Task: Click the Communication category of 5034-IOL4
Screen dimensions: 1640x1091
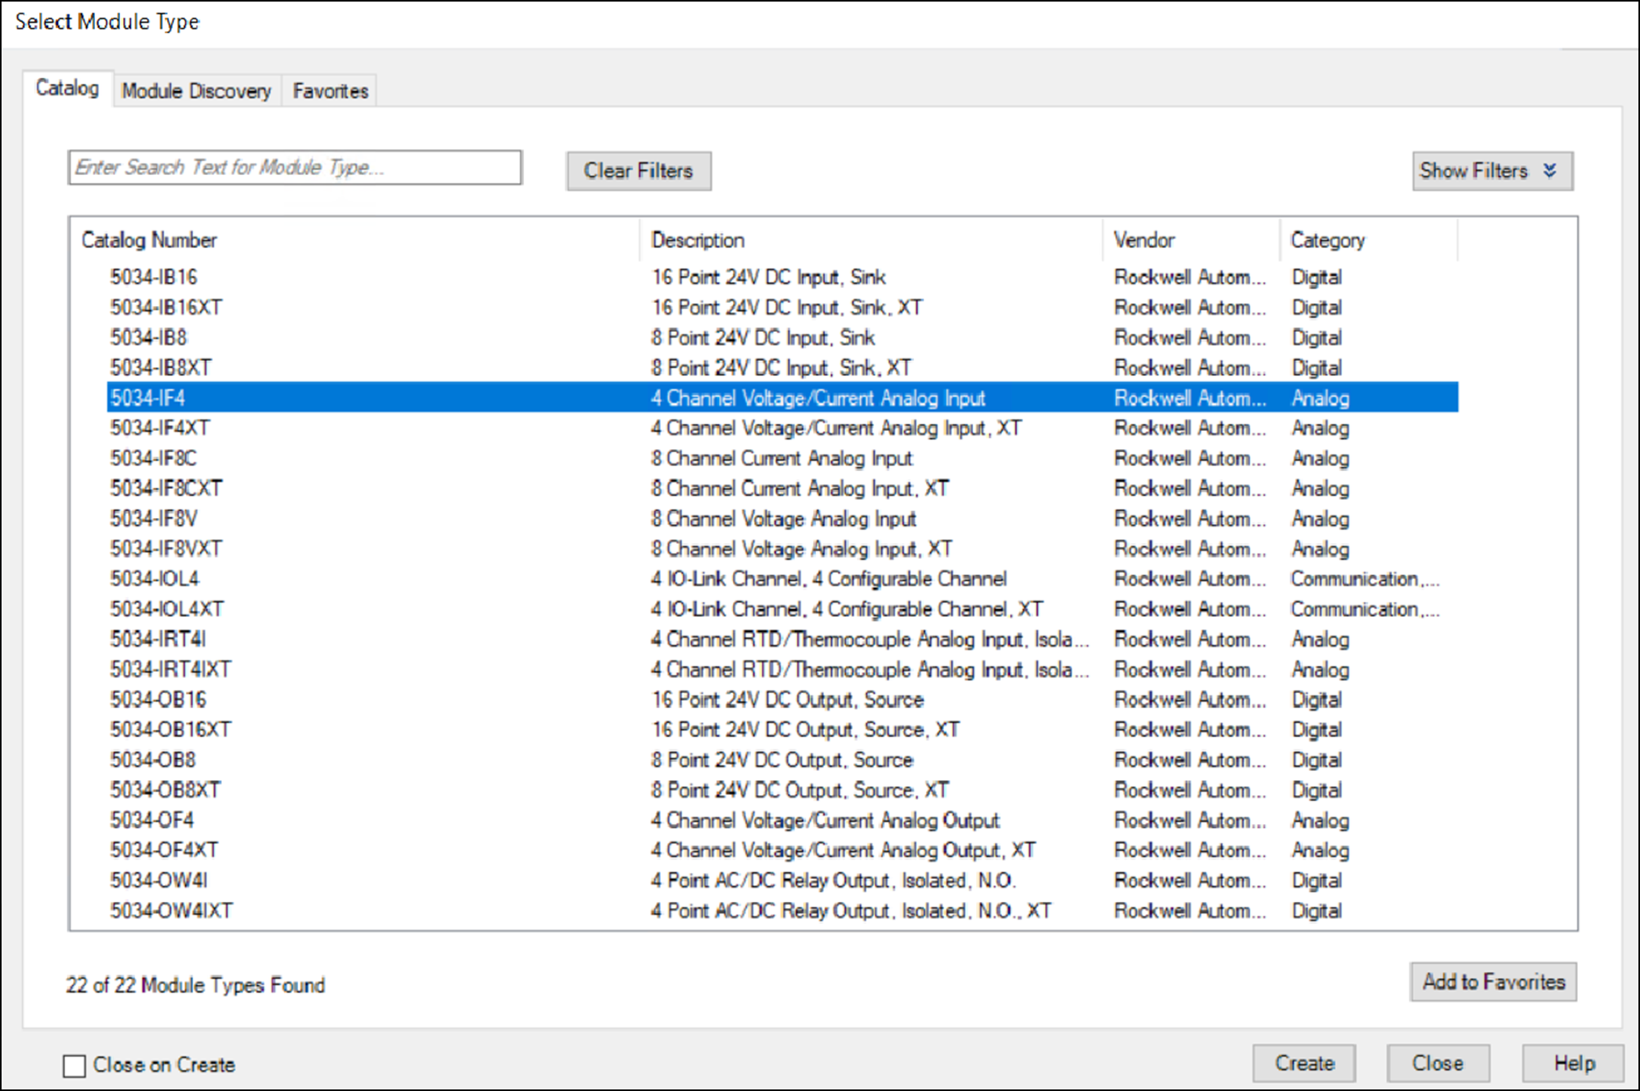Action: click(1365, 579)
